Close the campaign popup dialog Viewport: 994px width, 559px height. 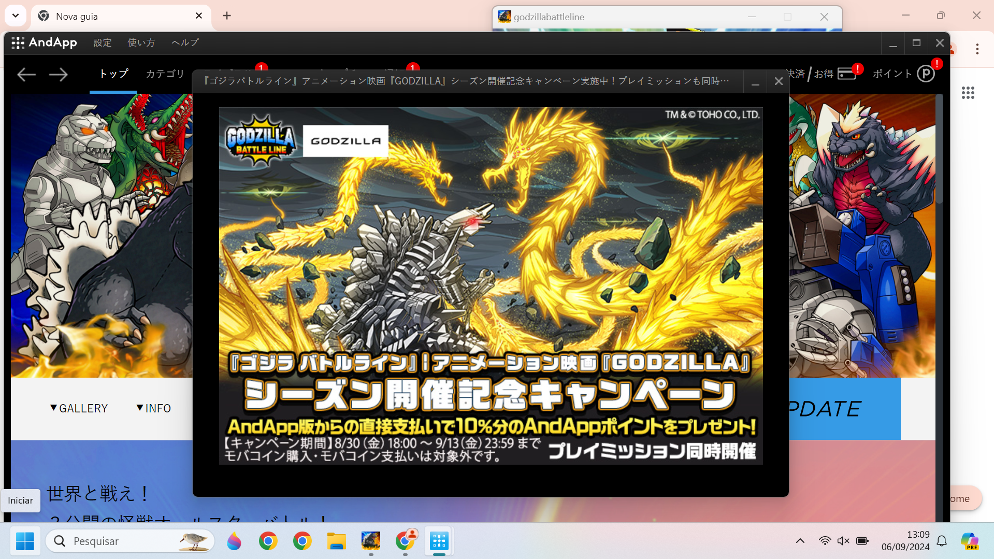(778, 81)
